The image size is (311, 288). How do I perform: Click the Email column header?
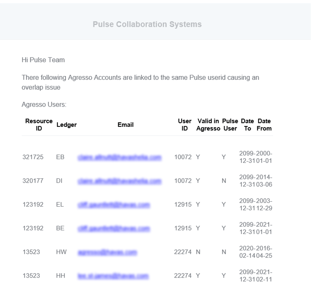pos(126,125)
